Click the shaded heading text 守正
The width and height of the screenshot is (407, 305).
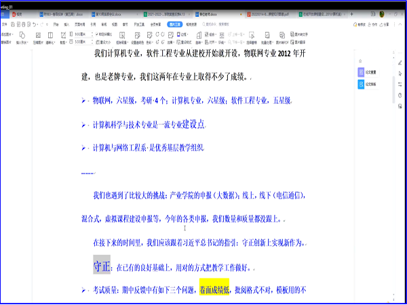coord(102,266)
